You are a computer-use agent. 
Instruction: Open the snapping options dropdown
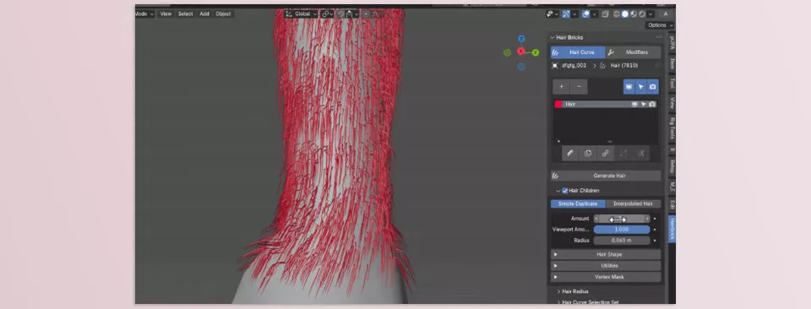coord(353,14)
